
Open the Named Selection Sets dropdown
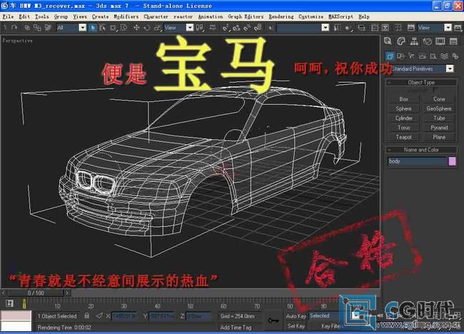pyautogui.click(x=325, y=28)
